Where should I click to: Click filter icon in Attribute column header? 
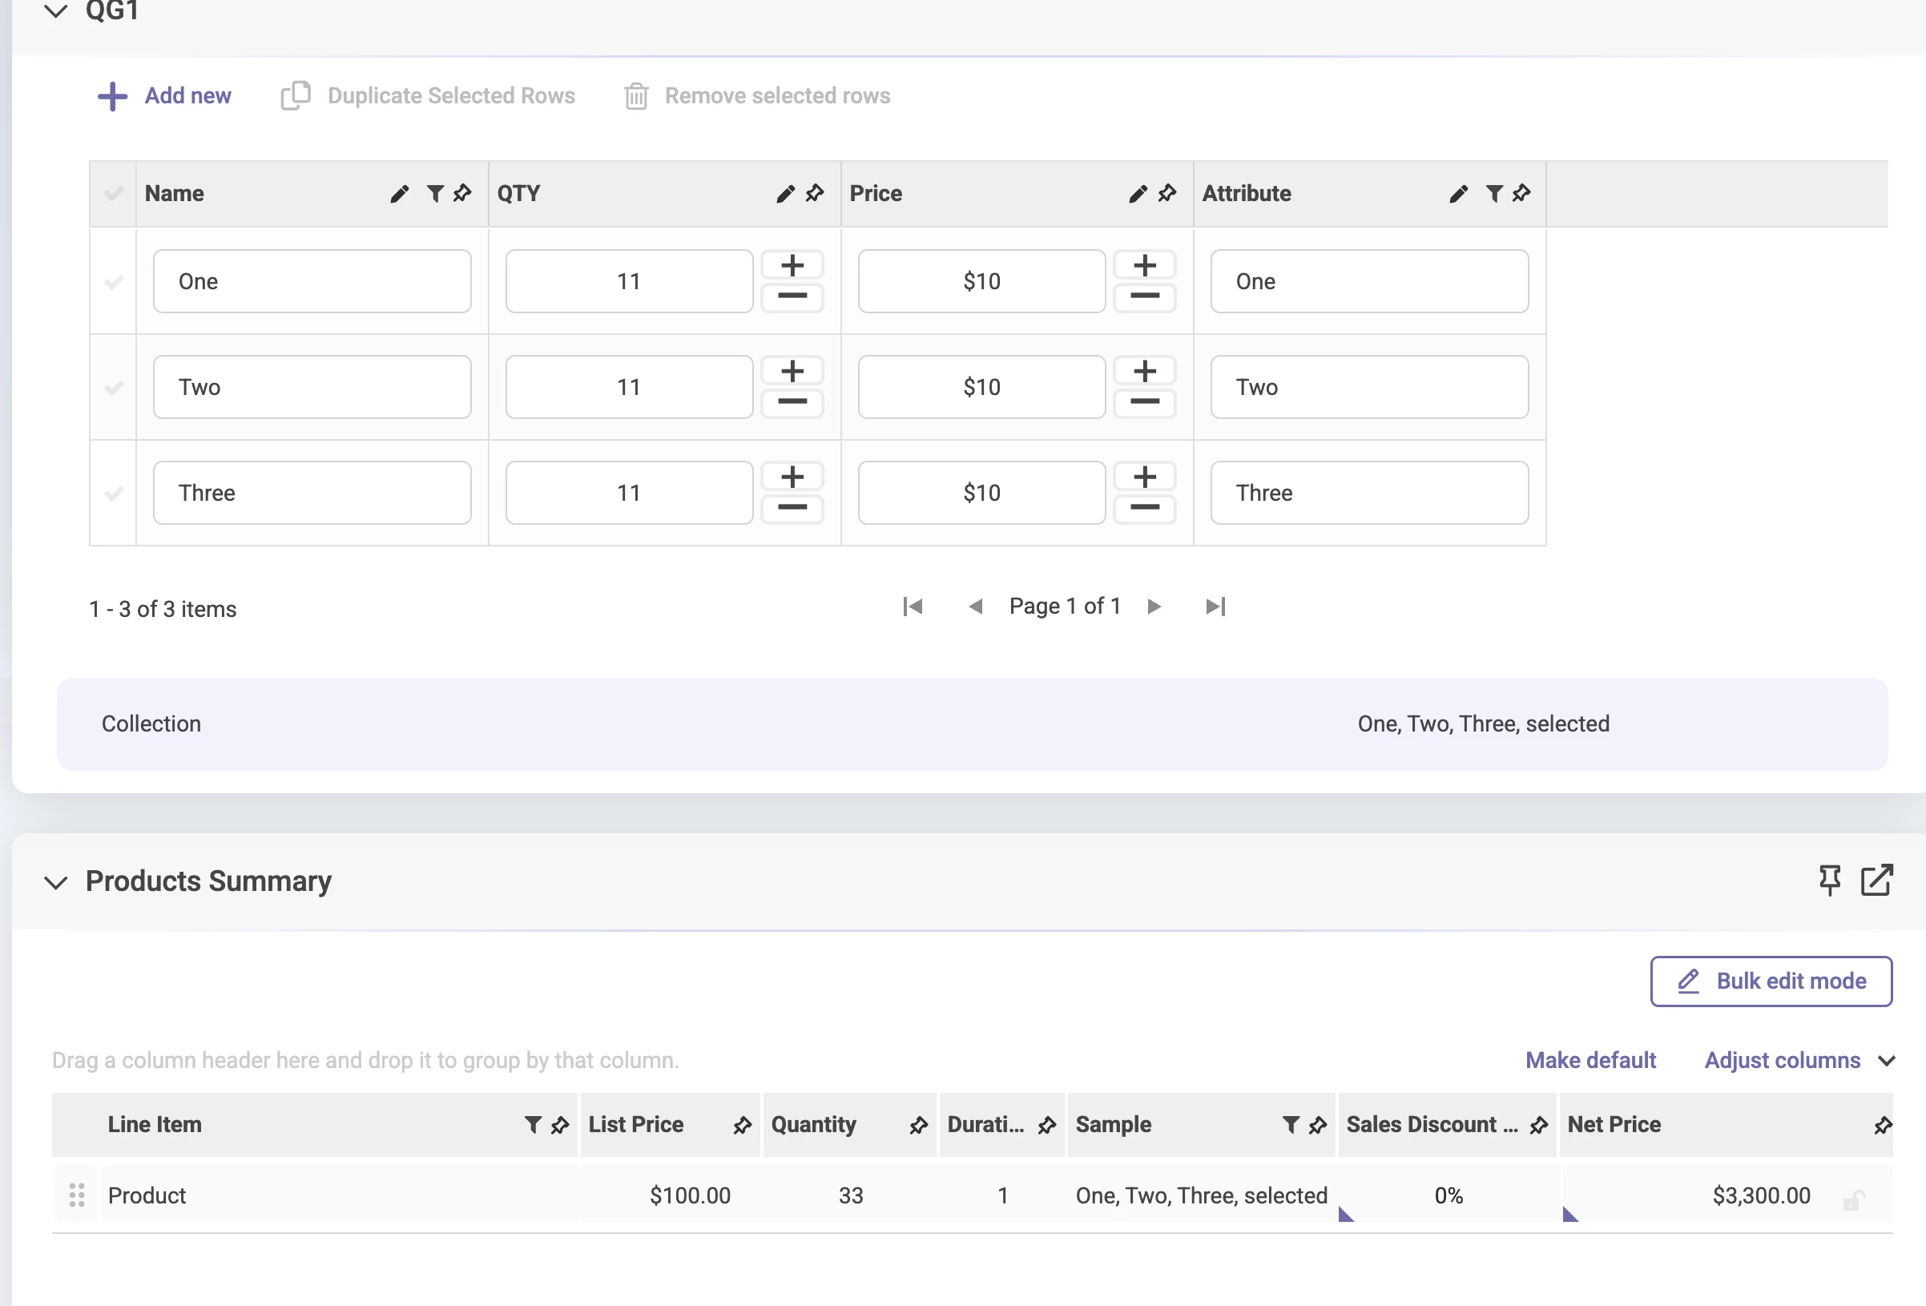(1493, 194)
